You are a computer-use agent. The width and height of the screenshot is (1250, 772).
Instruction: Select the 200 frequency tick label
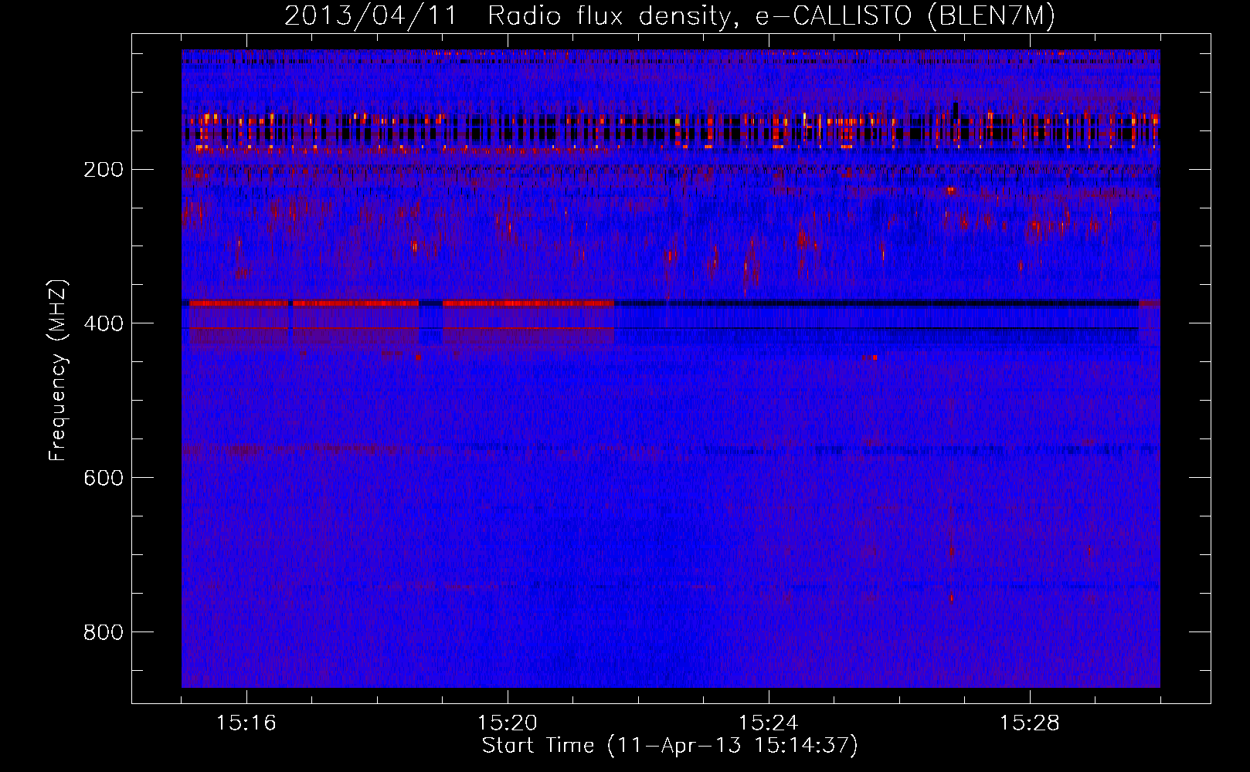pyautogui.click(x=103, y=169)
